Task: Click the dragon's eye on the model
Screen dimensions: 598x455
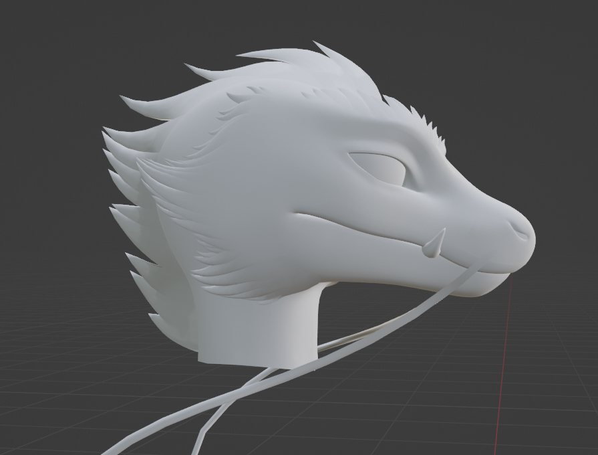Action: [380, 169]
